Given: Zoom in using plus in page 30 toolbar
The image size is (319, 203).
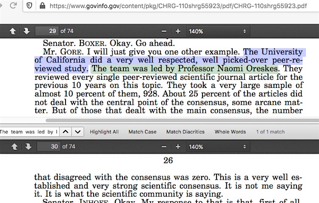Looking at the screenshot, I should pos(178,147).
